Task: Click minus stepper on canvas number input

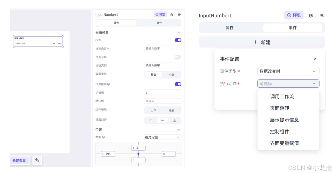Action: [x=59, y=43]
